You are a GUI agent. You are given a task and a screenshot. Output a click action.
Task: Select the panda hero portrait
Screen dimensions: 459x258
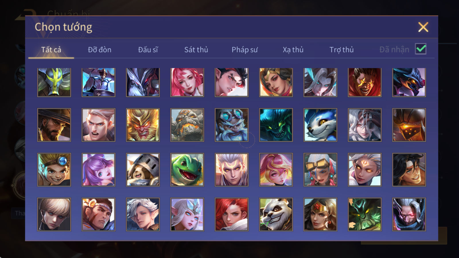point(276,214)
